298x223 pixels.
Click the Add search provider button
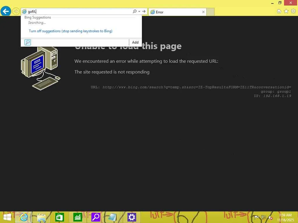(x=135, y=42)
